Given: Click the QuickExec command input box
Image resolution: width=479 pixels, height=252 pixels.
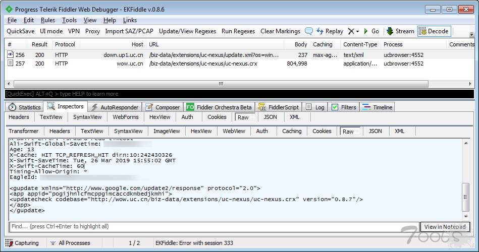Looking at the screenshot, I should [x=239, y=94].
